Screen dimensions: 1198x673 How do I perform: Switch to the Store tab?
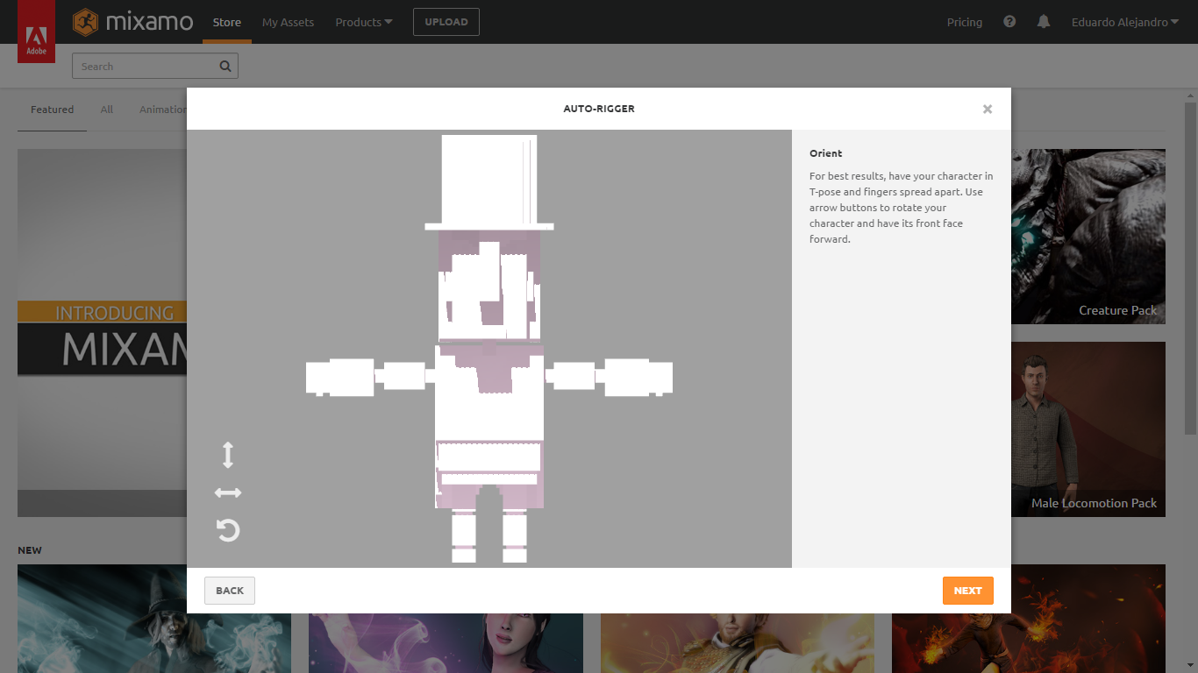(x=226, y=22)
